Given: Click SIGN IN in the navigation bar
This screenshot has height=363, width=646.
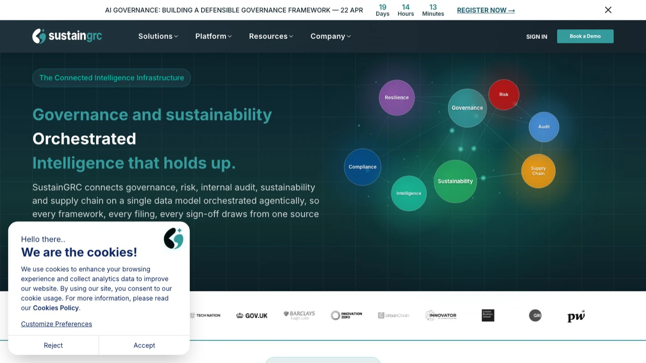Looking at the screenshot, I should coord(536,36).
